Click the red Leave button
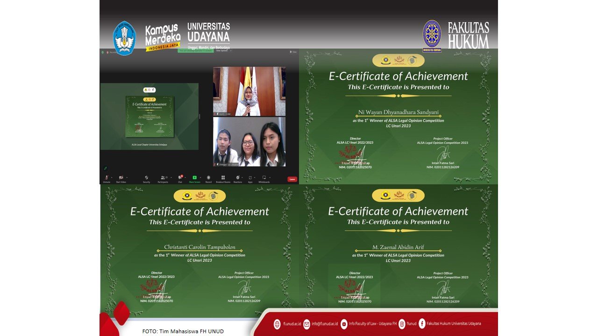This screenshot has width=598, height=336. tap(292, 179)
